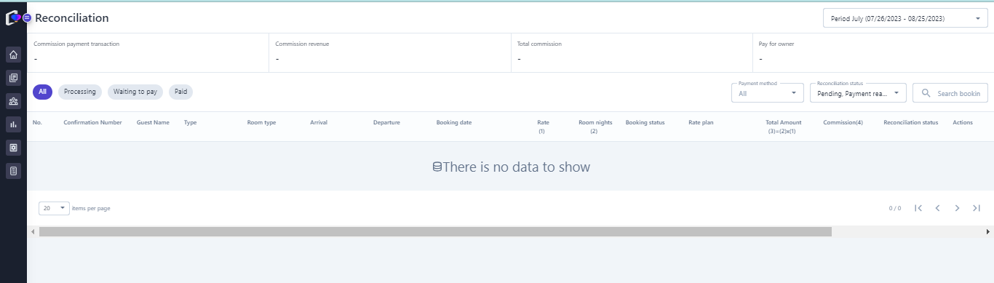
Task: Go to the last page arrow
Action: tap(977, 208)
